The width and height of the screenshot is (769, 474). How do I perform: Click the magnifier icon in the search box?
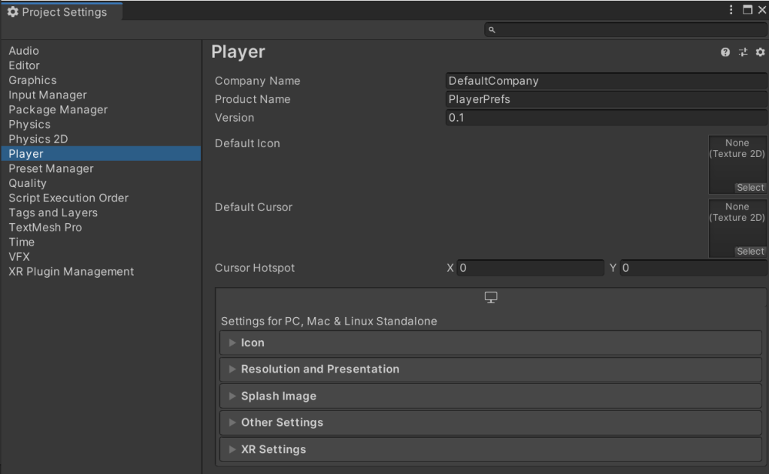pyautogui.click(x=492, y=30)
